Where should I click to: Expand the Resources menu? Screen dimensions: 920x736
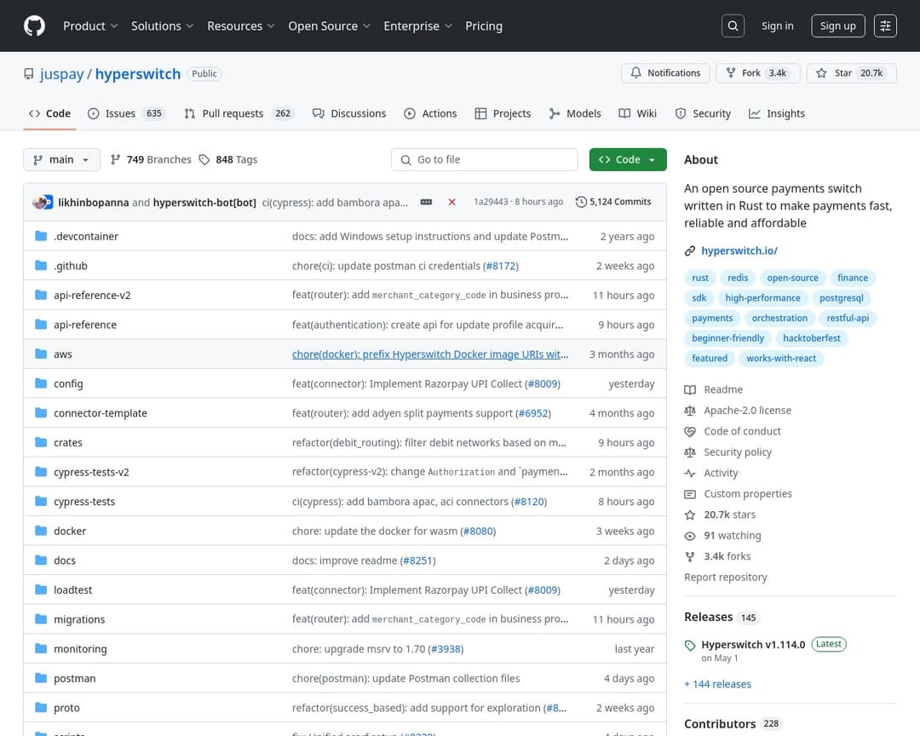[240, 26]
